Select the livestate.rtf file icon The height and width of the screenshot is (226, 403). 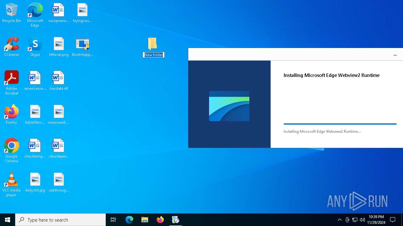[59, 81]
